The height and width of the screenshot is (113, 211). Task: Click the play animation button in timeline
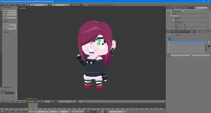click(79, 112)
